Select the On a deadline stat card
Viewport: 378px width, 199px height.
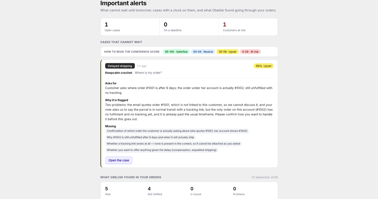(189, 27)
